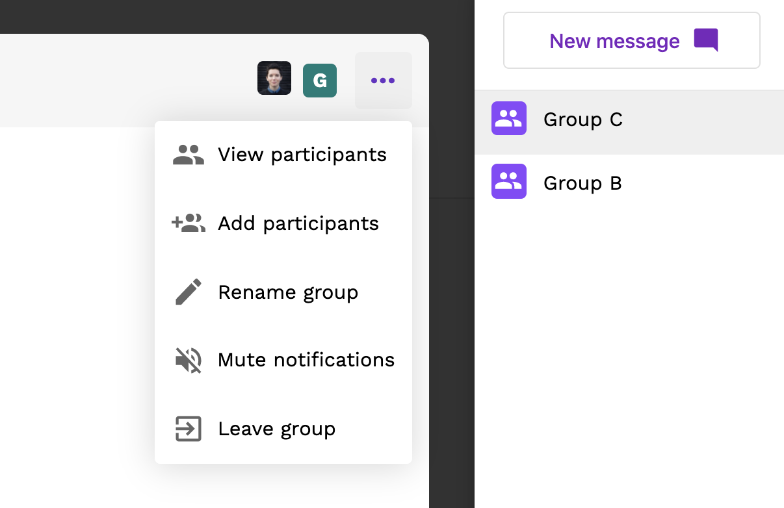Click the people icon beside View participants

pyautogui.click(x=189, y=155)
